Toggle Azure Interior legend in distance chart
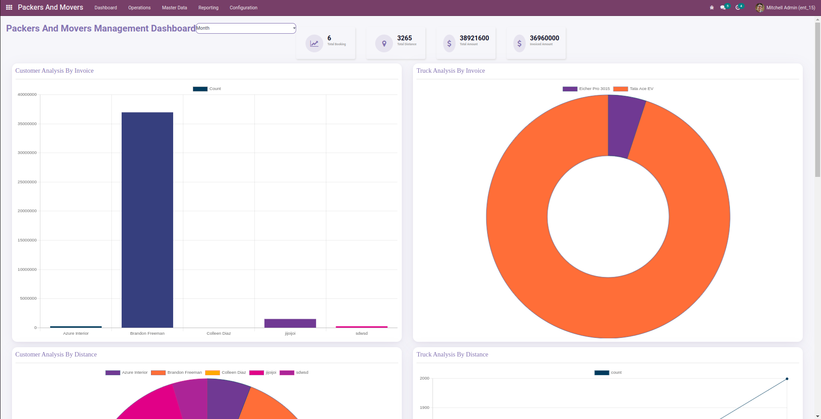Screen dimensions: 821x419 tap(127, 372)
